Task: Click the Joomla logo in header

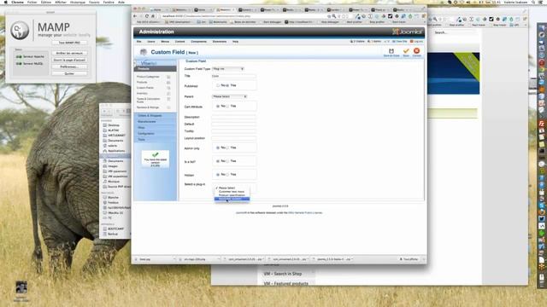Action: pyautogui.click(x=408, y=32)
